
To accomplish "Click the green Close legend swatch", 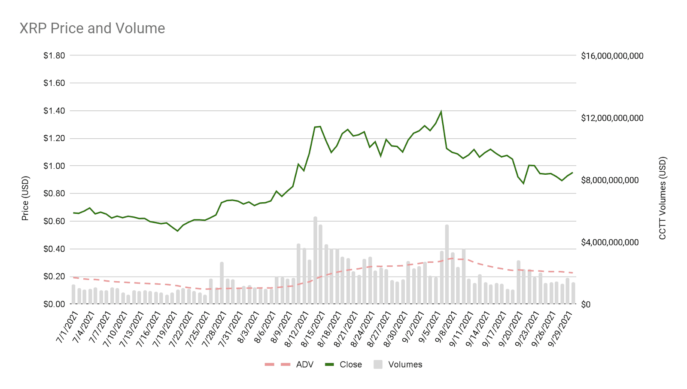I will [x=329, y=365].
